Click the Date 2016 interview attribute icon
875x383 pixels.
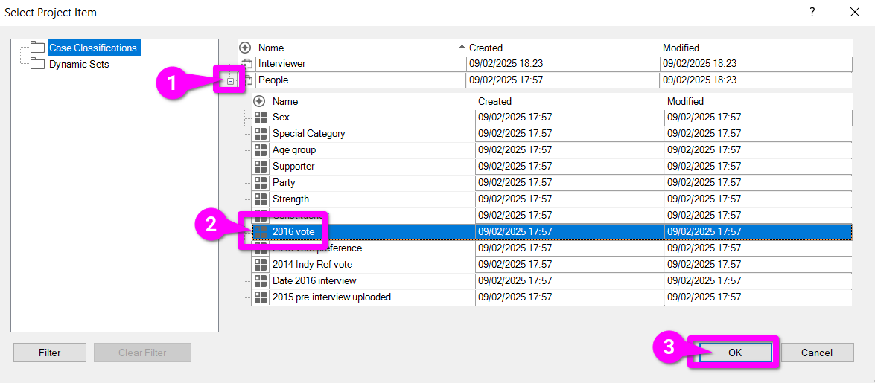click(261, 281)
